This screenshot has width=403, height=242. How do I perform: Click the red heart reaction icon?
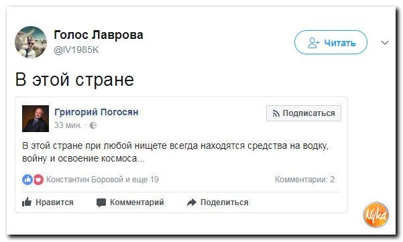[38, 180]
